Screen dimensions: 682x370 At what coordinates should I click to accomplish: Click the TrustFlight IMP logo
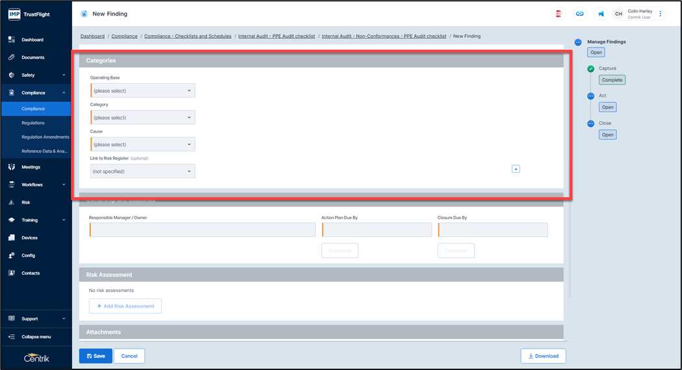(14, 14)
